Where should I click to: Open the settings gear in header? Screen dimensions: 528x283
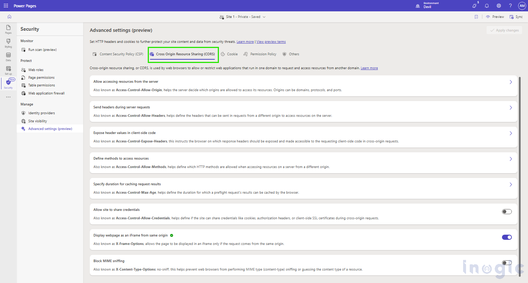[x=499, y=6]
